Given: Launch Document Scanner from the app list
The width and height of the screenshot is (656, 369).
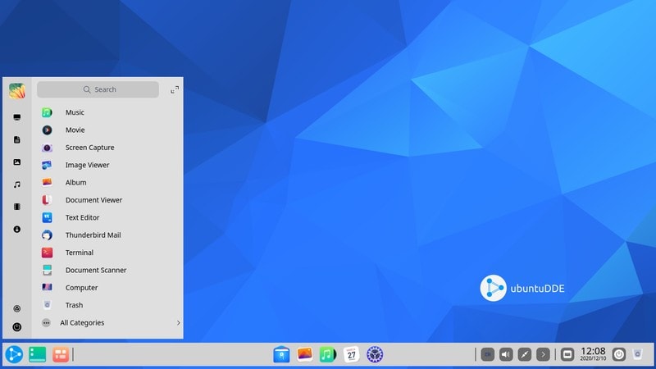Looking at the screenshot, I should 107,271.
